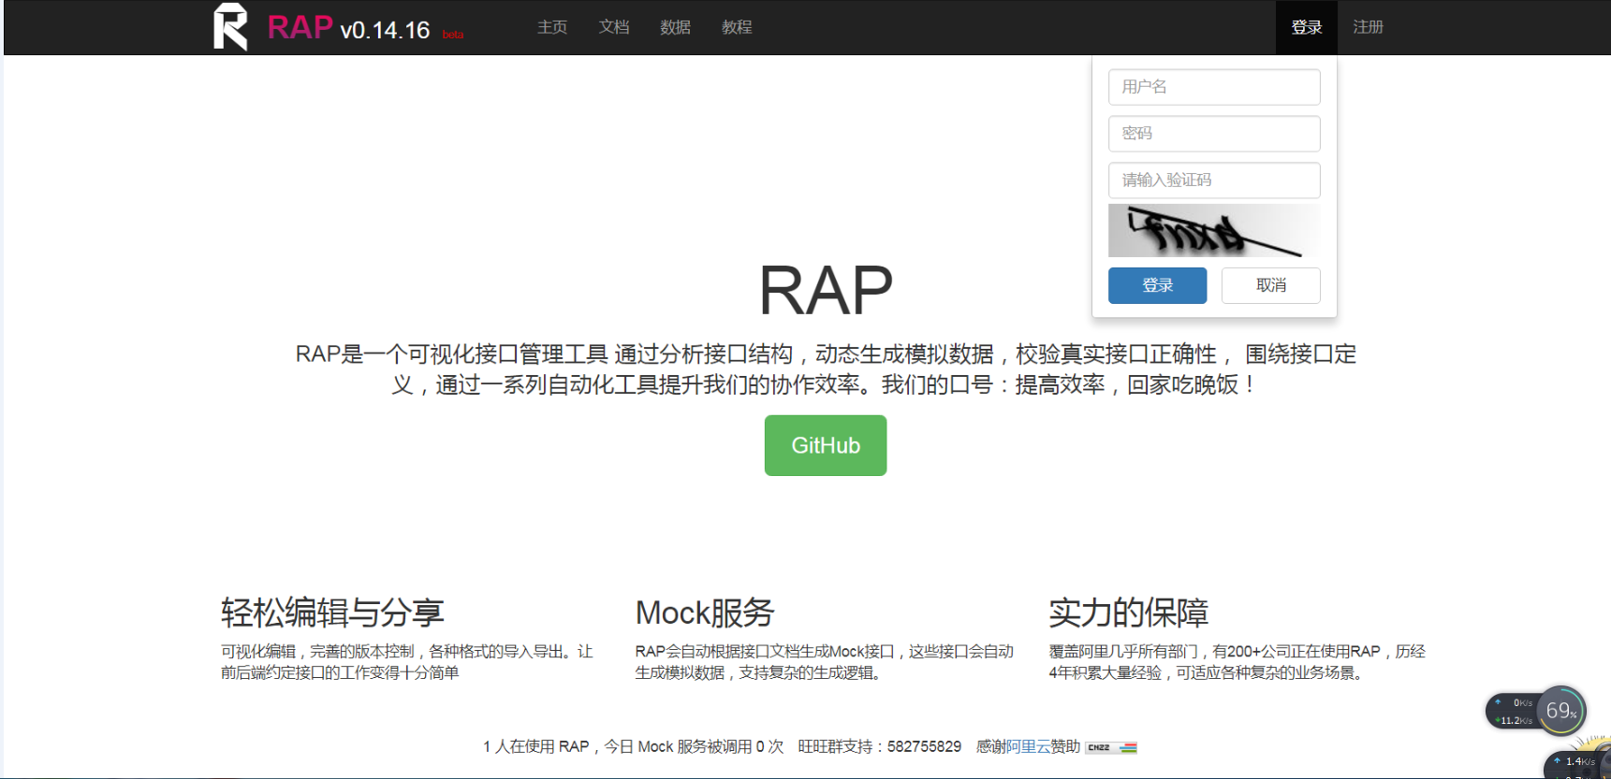Follow the 阿里云 sponsor link
The image size is (1611, 779).
pos(1028,746)
